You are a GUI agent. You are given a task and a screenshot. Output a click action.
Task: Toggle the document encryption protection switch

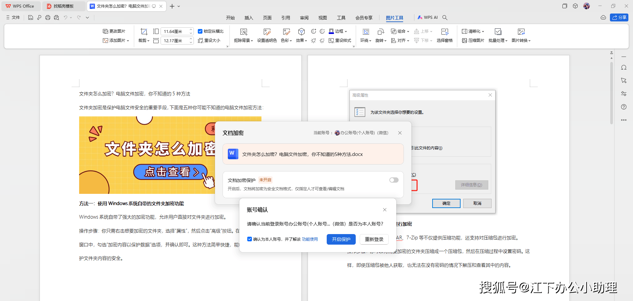[x=394, y=180]
